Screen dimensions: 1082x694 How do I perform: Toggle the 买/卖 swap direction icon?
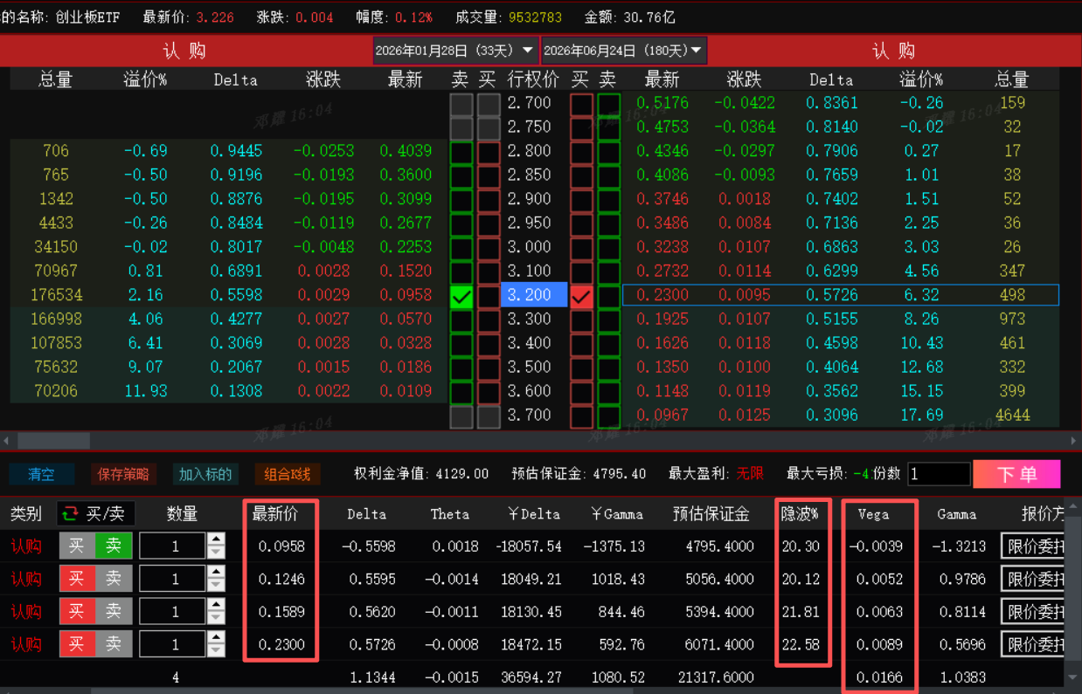69,514
